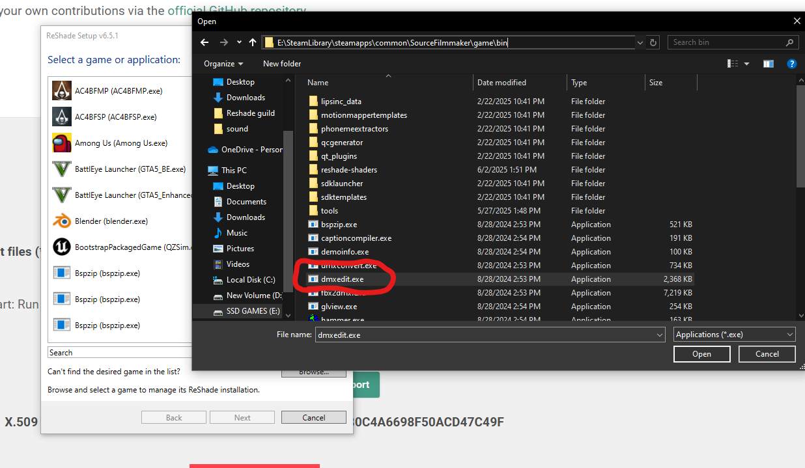Select motionmappertemplates folder

[x=358, y=115]
